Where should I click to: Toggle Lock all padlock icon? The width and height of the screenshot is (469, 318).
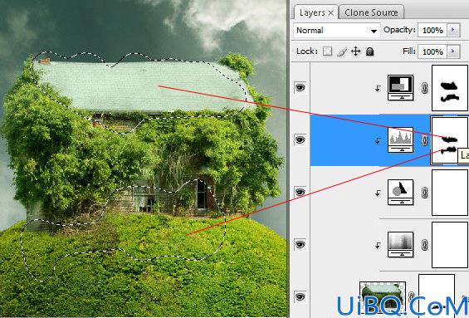pyautogui.click(x=370, y=51)
